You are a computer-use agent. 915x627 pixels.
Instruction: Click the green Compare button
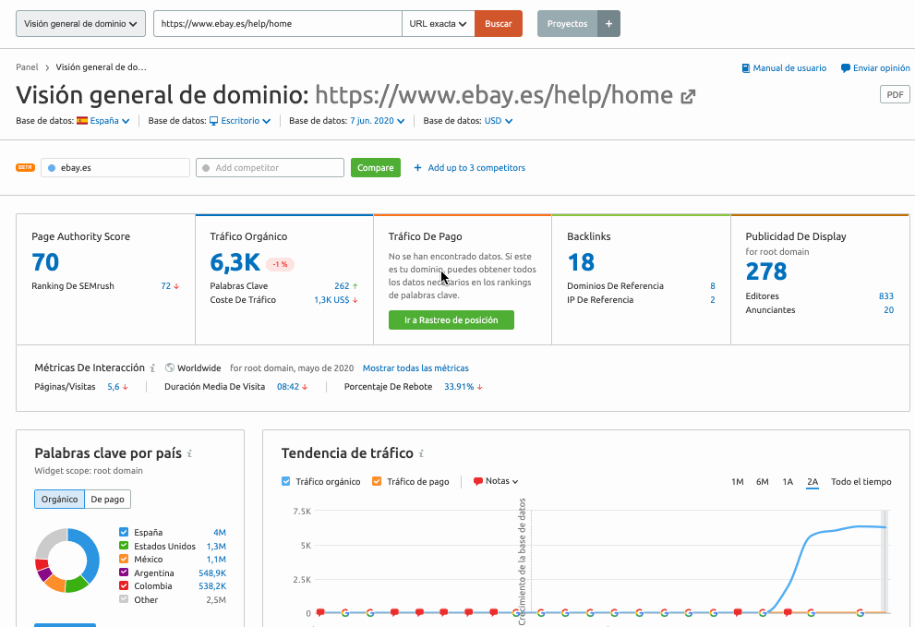pyautogui.click(x=375, y=167)
